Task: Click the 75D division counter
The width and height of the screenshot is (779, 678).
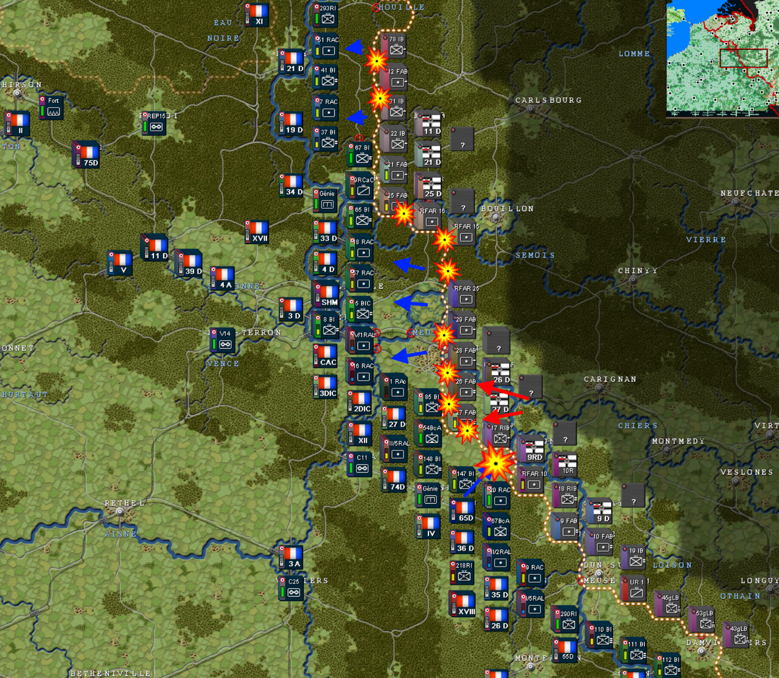Action: pos(86,155)
